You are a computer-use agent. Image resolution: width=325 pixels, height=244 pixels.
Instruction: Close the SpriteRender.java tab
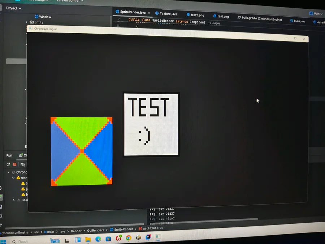(149, 13)
